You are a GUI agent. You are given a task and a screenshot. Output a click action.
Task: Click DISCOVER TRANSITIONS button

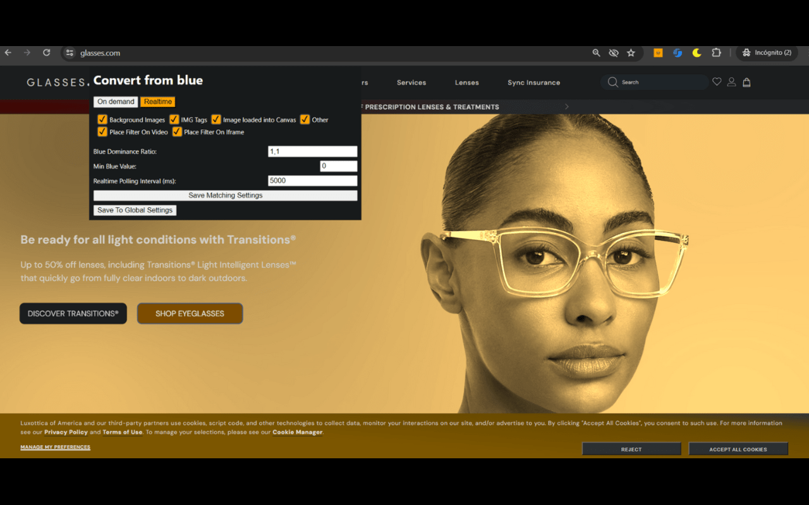(x=73, y=314)
